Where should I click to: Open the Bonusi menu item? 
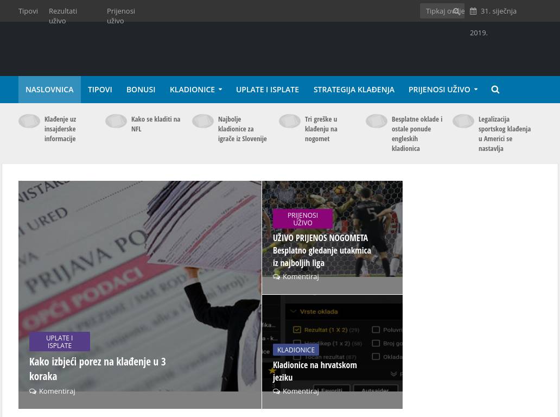pyautogui.click(x=141, y=90)
